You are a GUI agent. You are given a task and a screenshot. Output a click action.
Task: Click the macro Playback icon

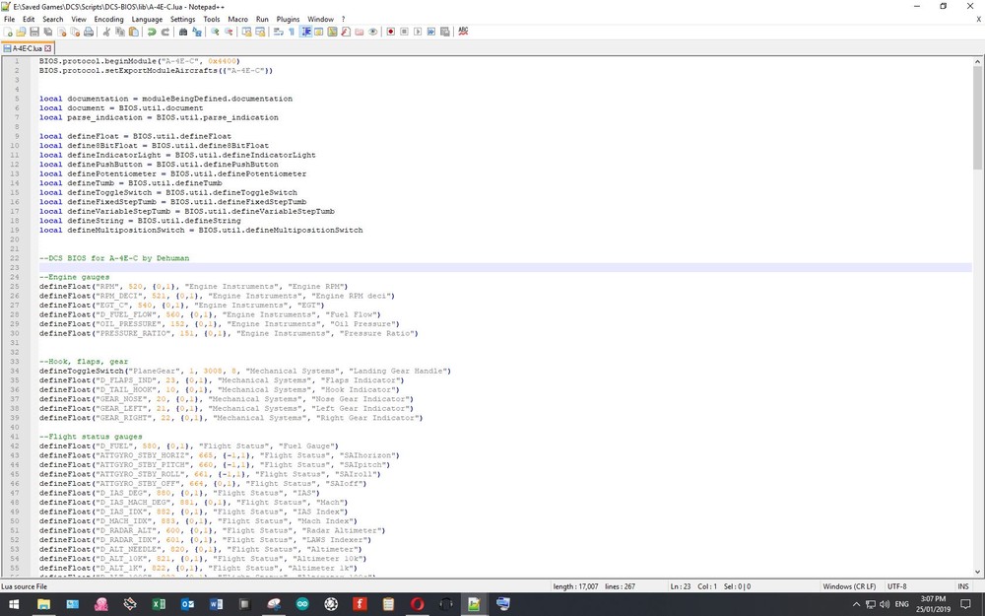coord(418,32)
